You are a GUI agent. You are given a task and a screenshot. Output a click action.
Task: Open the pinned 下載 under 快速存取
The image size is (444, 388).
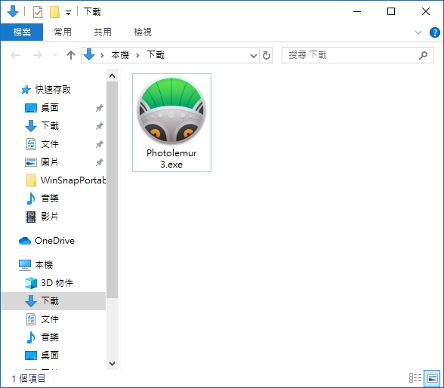[x=50, y=125]
